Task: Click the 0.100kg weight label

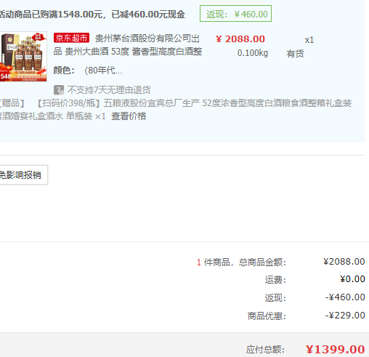Action: (x=253, y=53)
